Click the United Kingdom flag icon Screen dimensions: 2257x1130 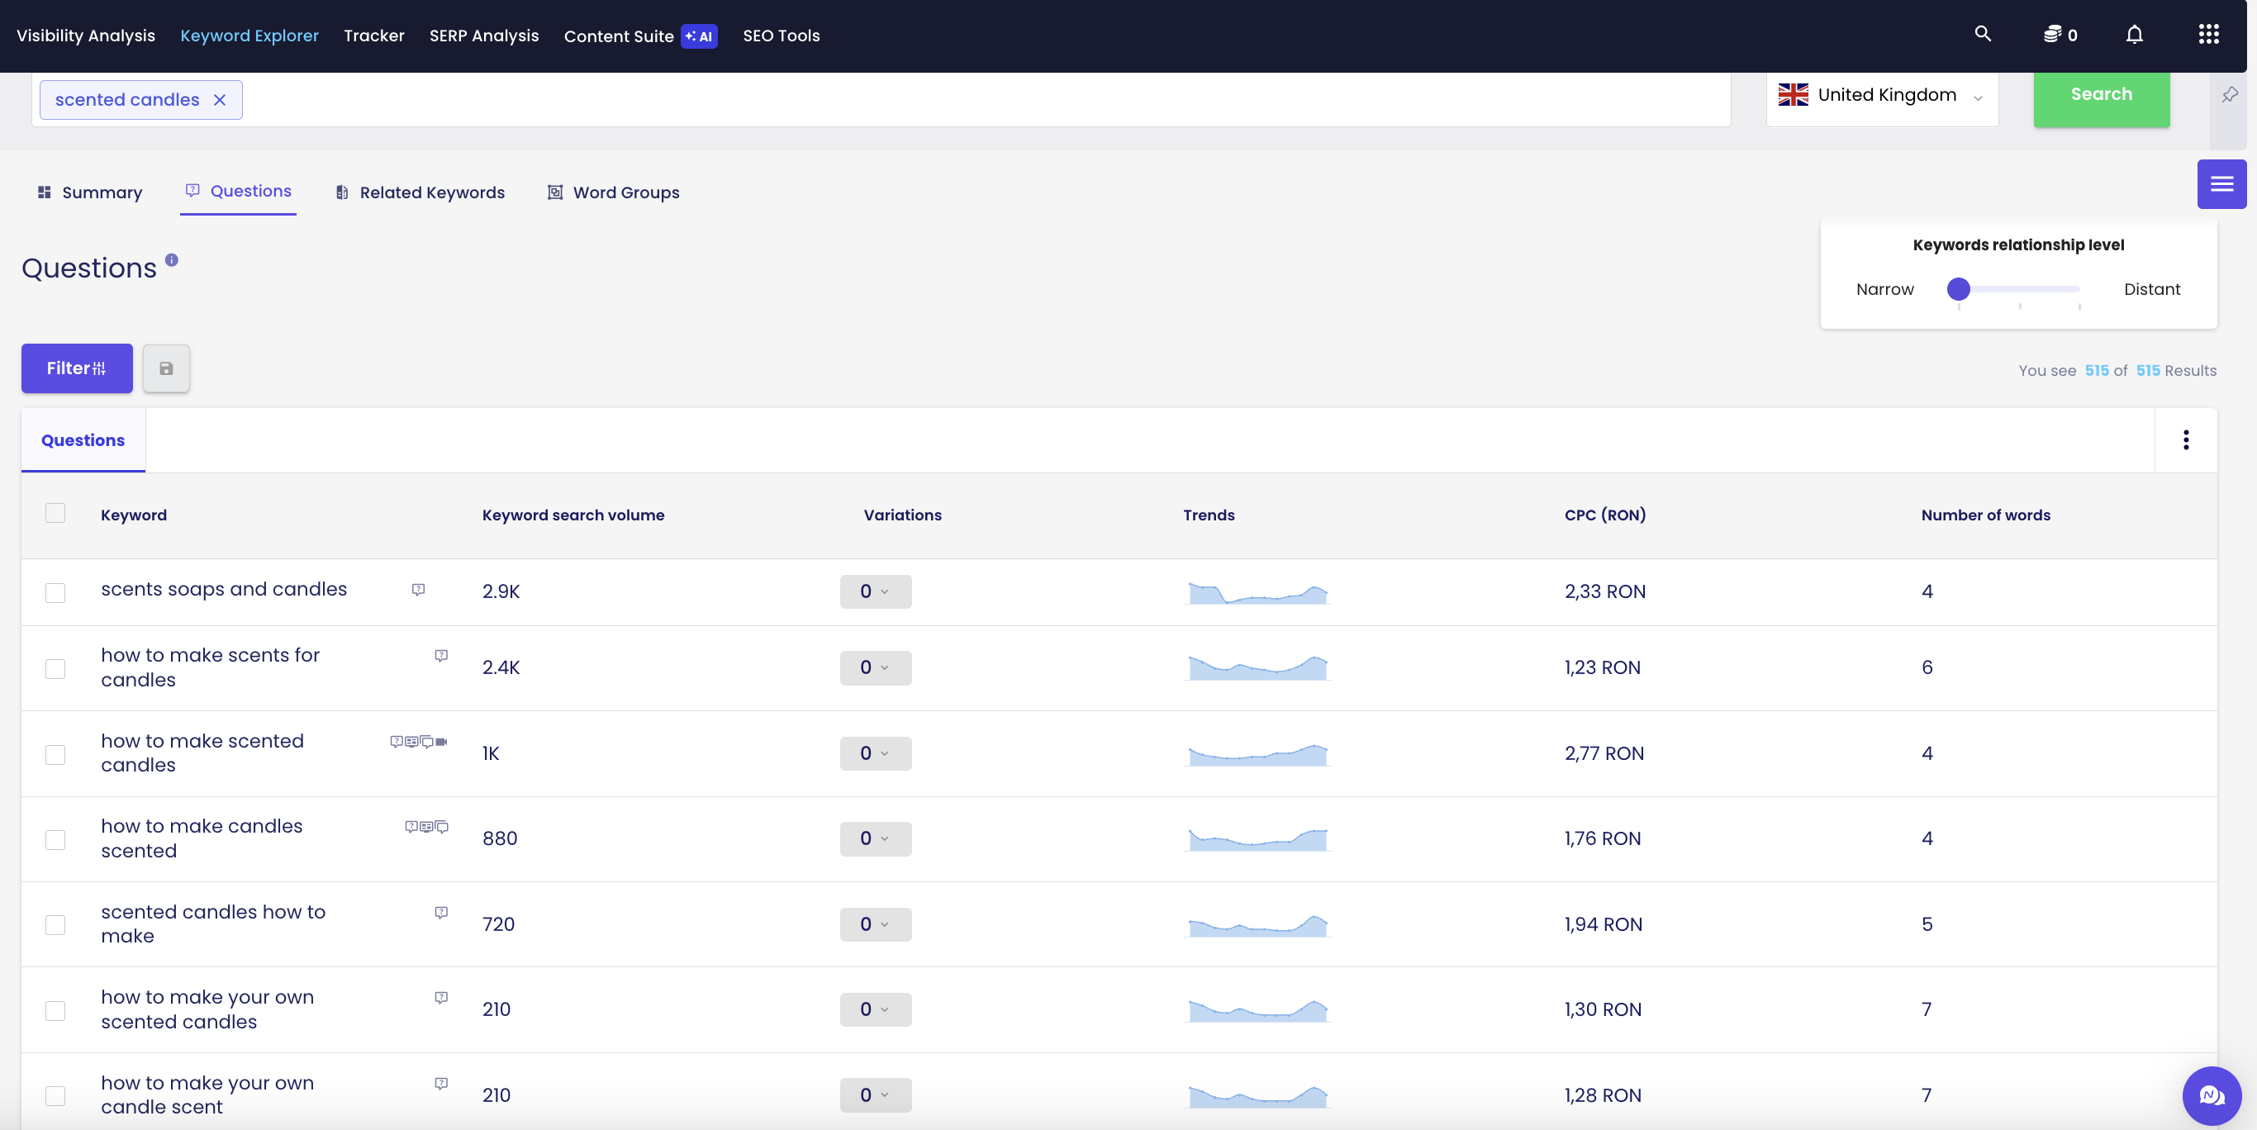click(1793, 95)
